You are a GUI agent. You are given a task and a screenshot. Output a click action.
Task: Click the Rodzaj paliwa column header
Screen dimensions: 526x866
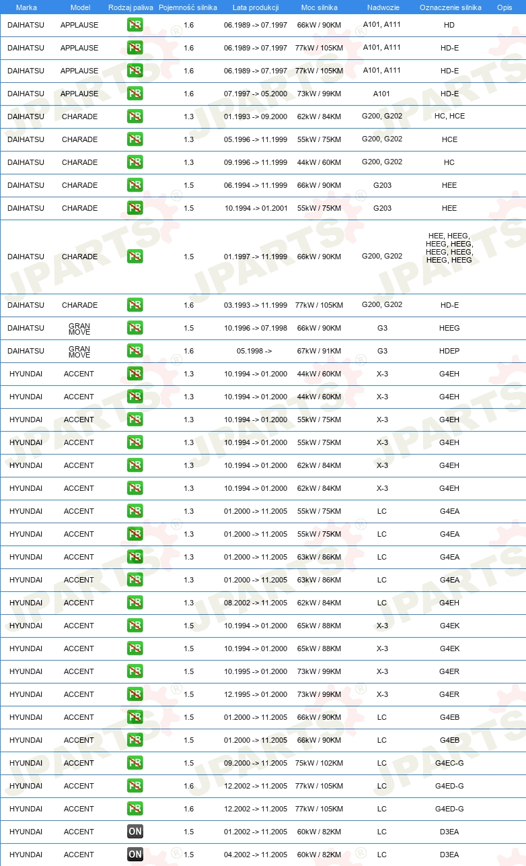130,7
